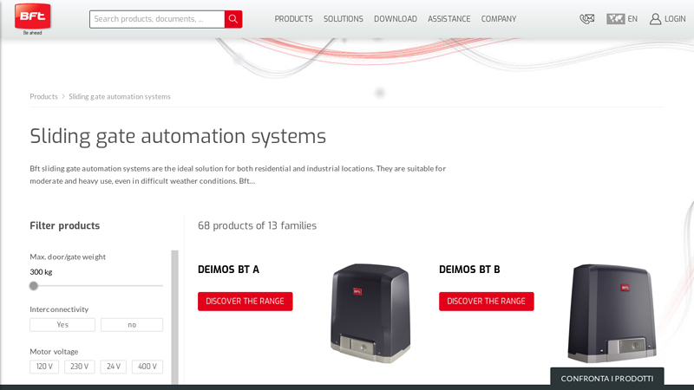This screenshot has width=694, height=390.
Task: Open the CONFRONTA I PRODOTTI compare tab
Action: point(607,378)
